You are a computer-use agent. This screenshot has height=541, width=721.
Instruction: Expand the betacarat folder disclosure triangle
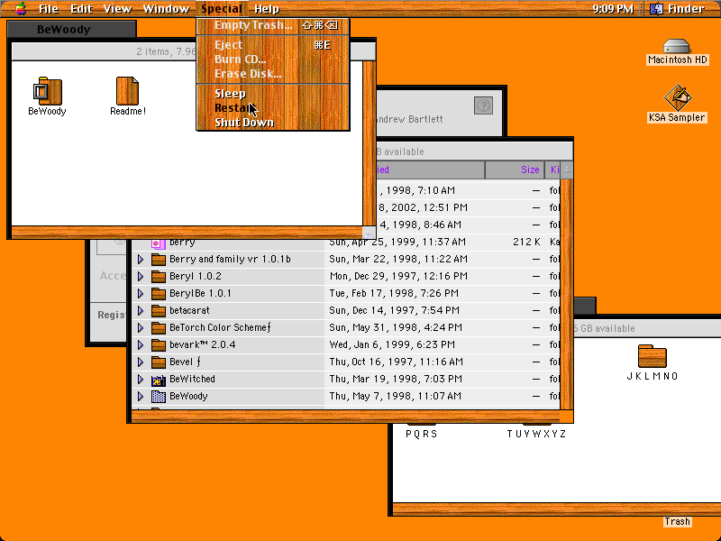pyautogui.click(x=141, y=310)
